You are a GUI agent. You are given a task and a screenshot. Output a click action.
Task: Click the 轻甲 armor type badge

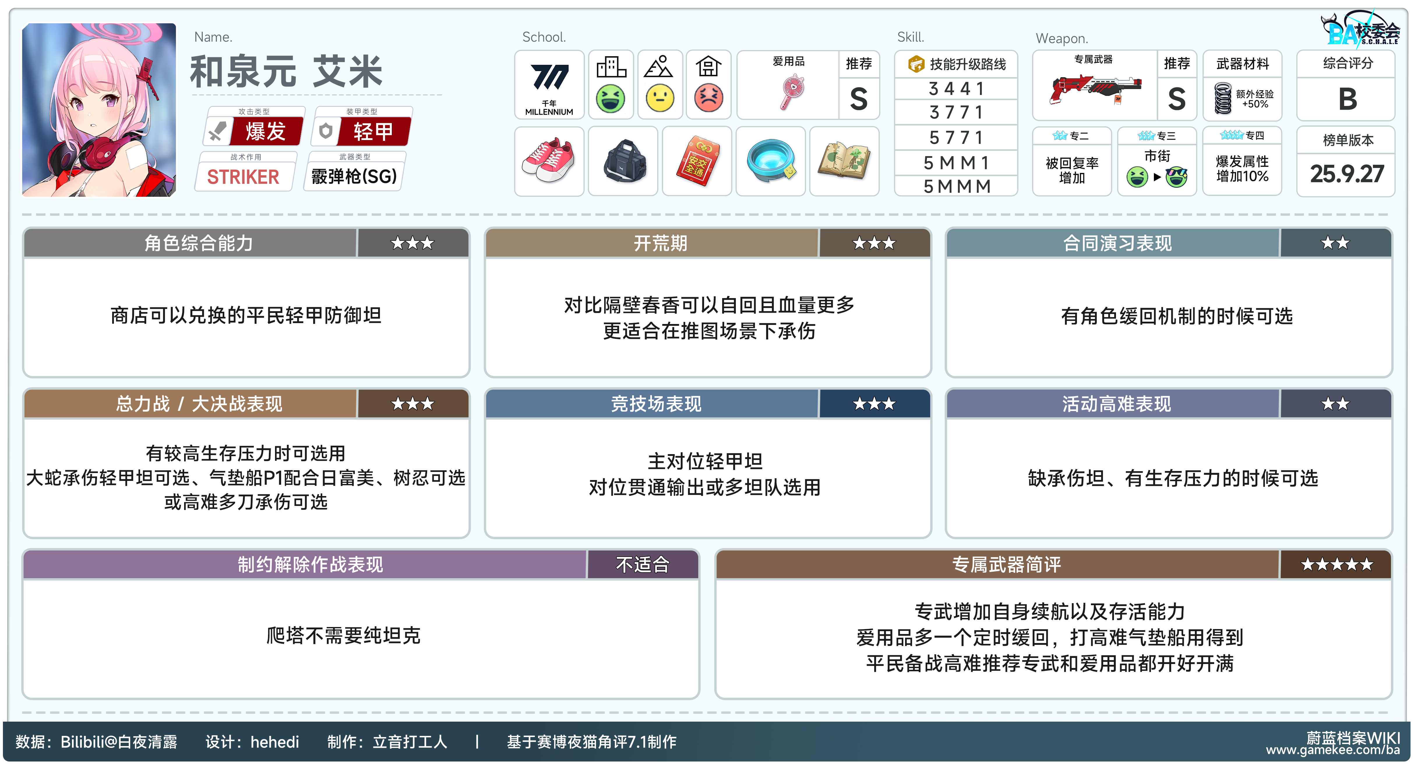tap(373, 132)
